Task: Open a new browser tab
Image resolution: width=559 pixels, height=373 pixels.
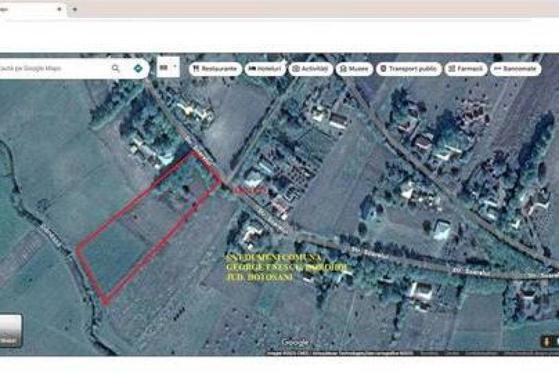Action: (x=75, y=9)
